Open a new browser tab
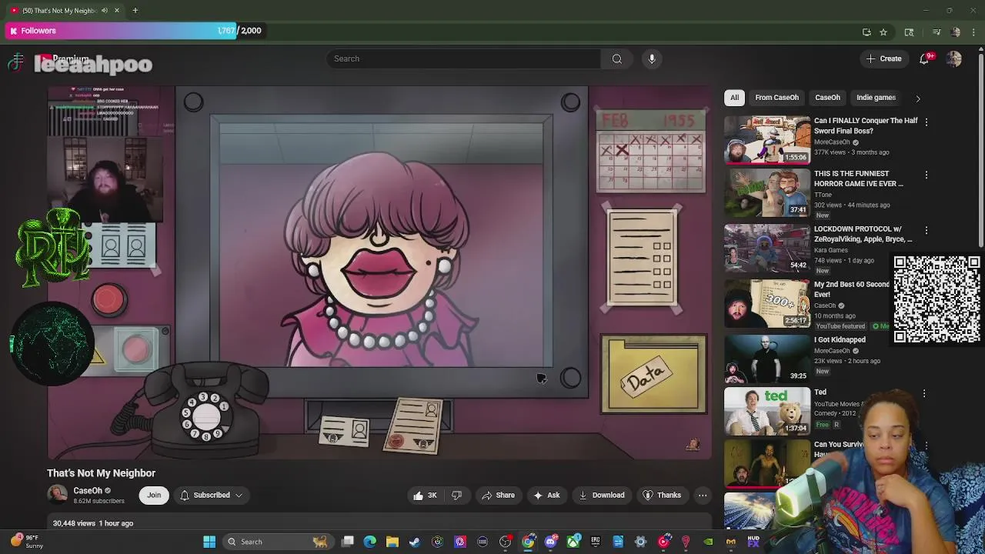Image resolution: width=985 pixels, height=554 pixels. point(135,10)
